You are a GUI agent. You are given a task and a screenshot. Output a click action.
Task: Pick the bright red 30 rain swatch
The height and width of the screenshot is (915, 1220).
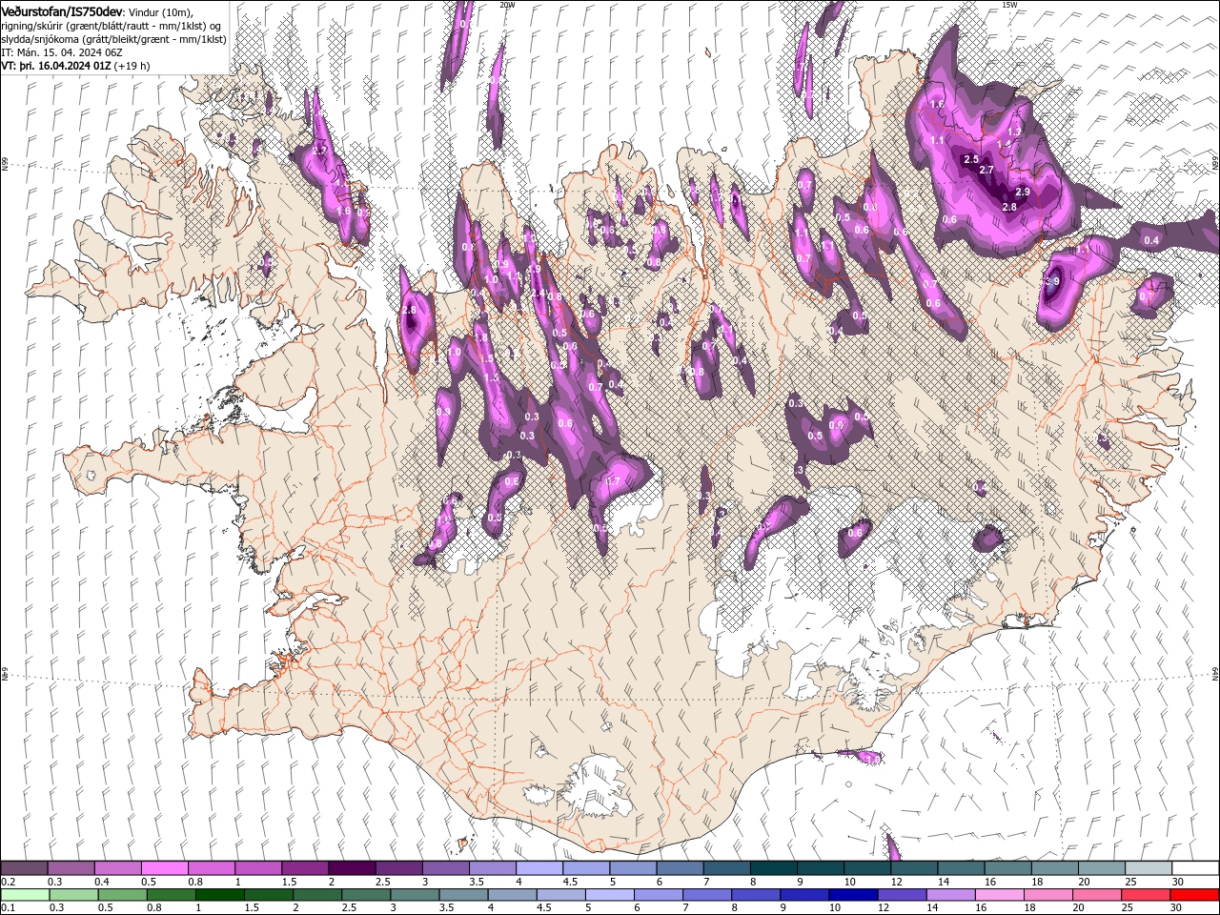1194,895
